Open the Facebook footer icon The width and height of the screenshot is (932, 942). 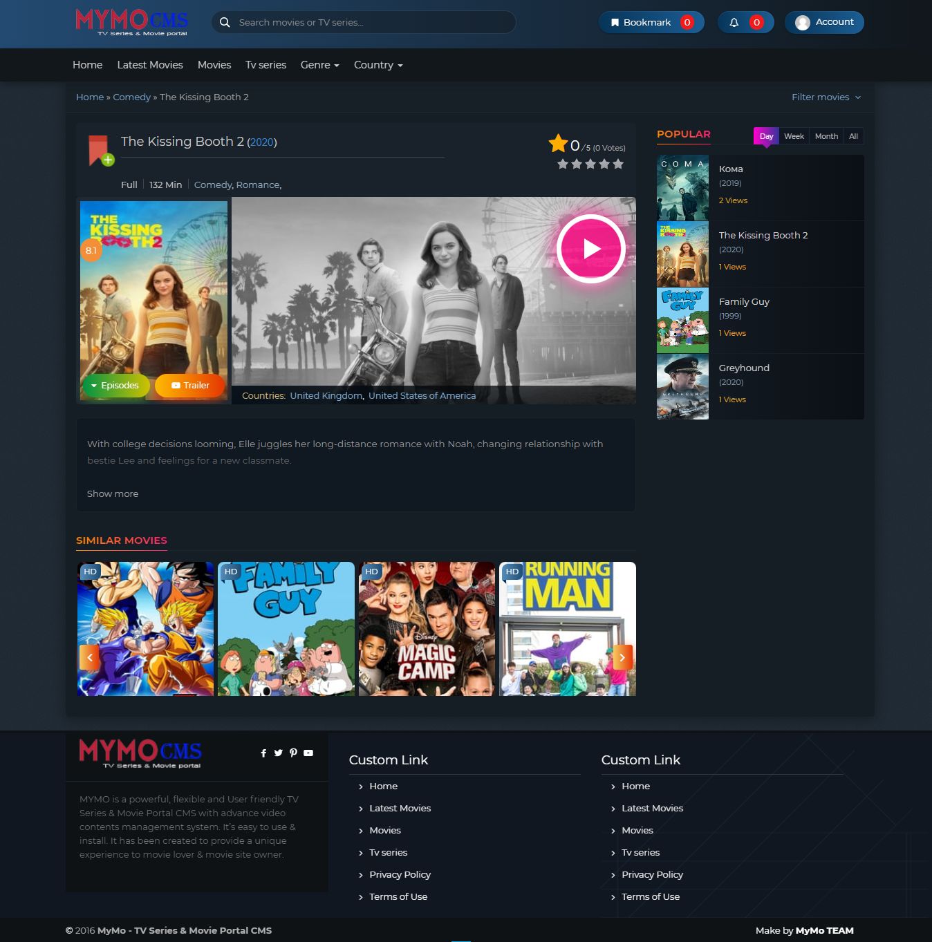[x=263, y=753]
